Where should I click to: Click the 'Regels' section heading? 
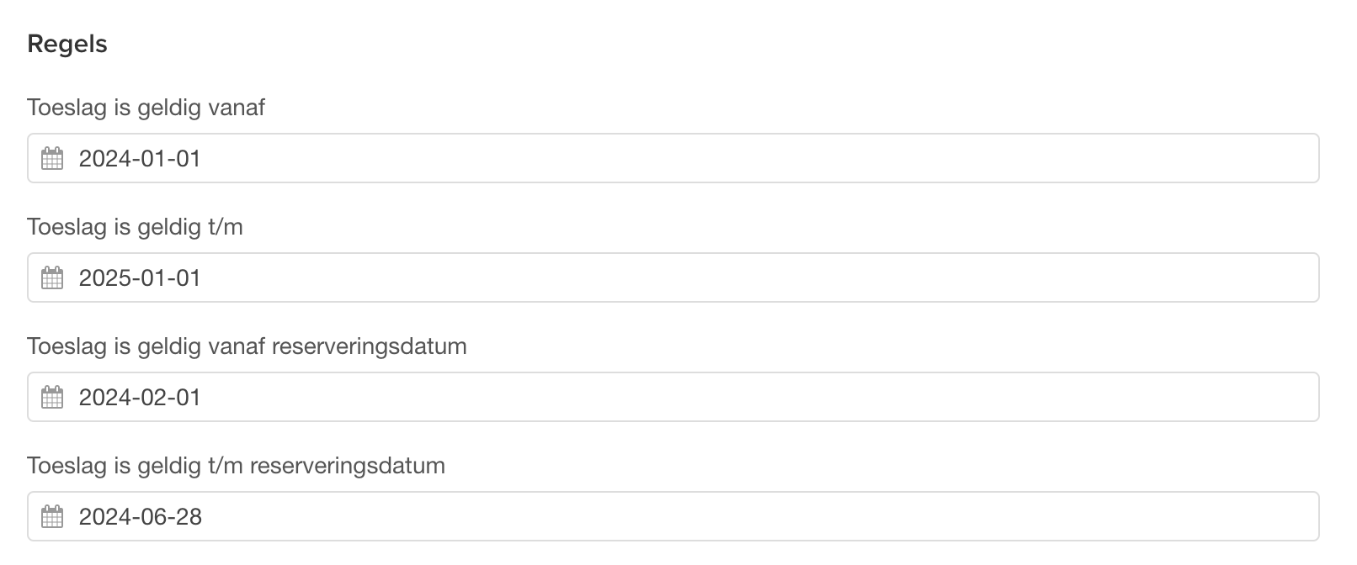tap(67, 44)
